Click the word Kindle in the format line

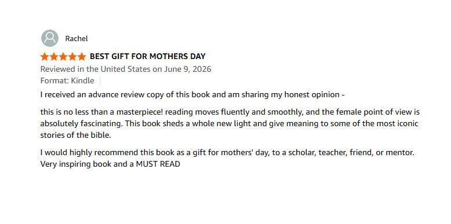coord(82,80)
